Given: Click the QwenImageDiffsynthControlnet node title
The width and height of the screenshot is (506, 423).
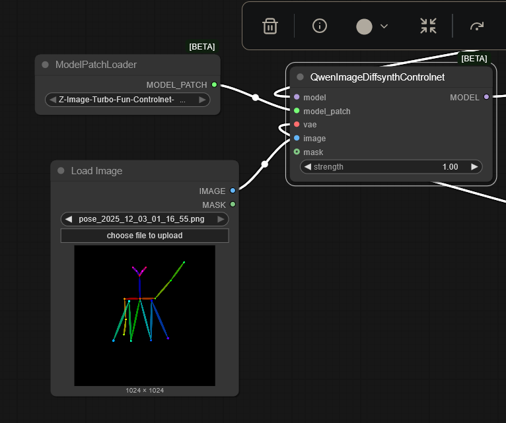Looking at the screenshot, I should pyautogui.click(x=377, y=77).
